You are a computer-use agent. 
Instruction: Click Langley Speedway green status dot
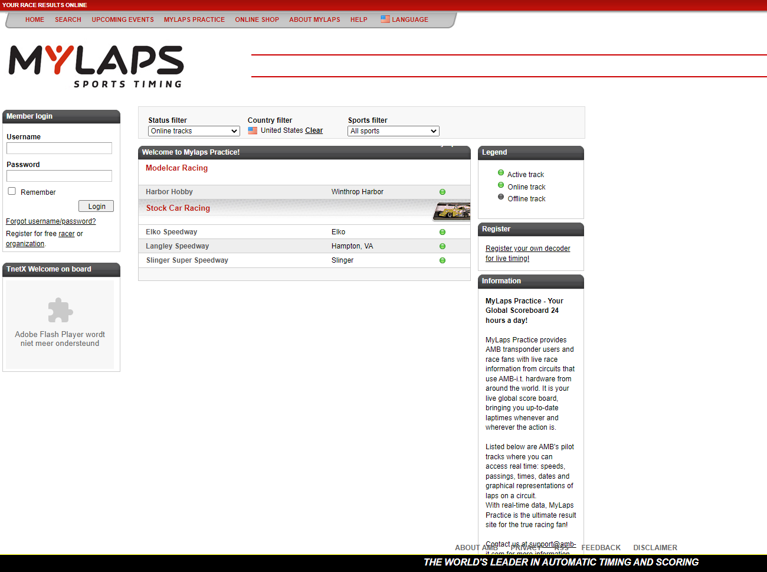(442, 246)
